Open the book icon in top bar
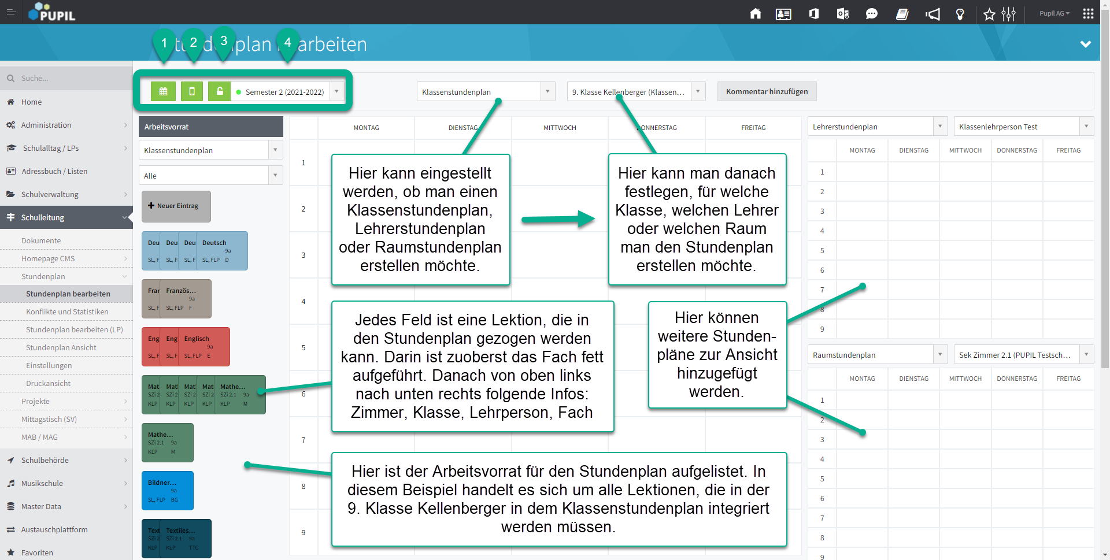The width and height of the screenshot is (1110, 560). tap(902, 14)
